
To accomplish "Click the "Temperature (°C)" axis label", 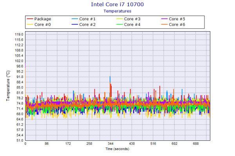I will (8, 86).
